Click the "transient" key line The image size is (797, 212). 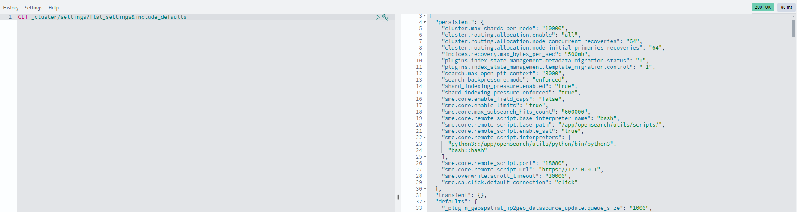click(461, 195)
